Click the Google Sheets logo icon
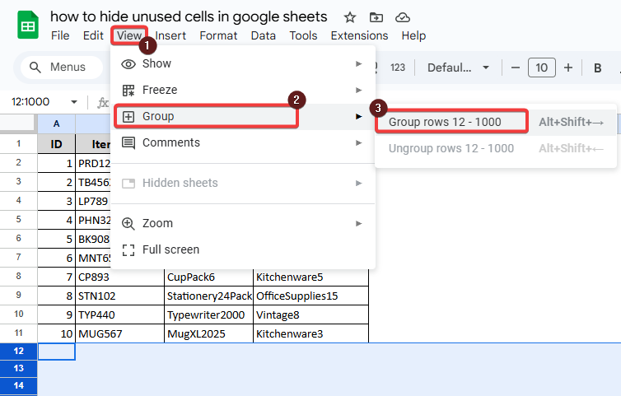 click(x=26, y=26)
